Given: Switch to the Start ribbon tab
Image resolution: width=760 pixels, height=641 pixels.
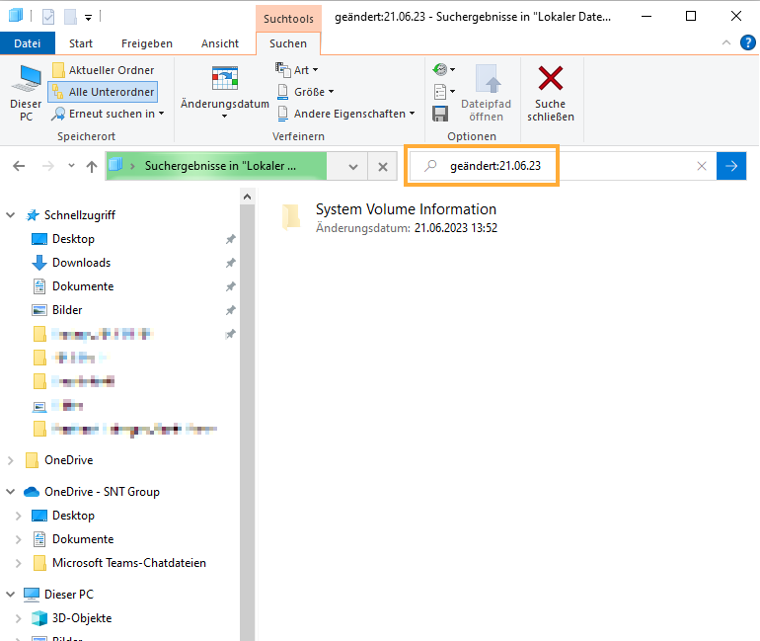Looking at the screenshot, I should [x=81, y=43].
